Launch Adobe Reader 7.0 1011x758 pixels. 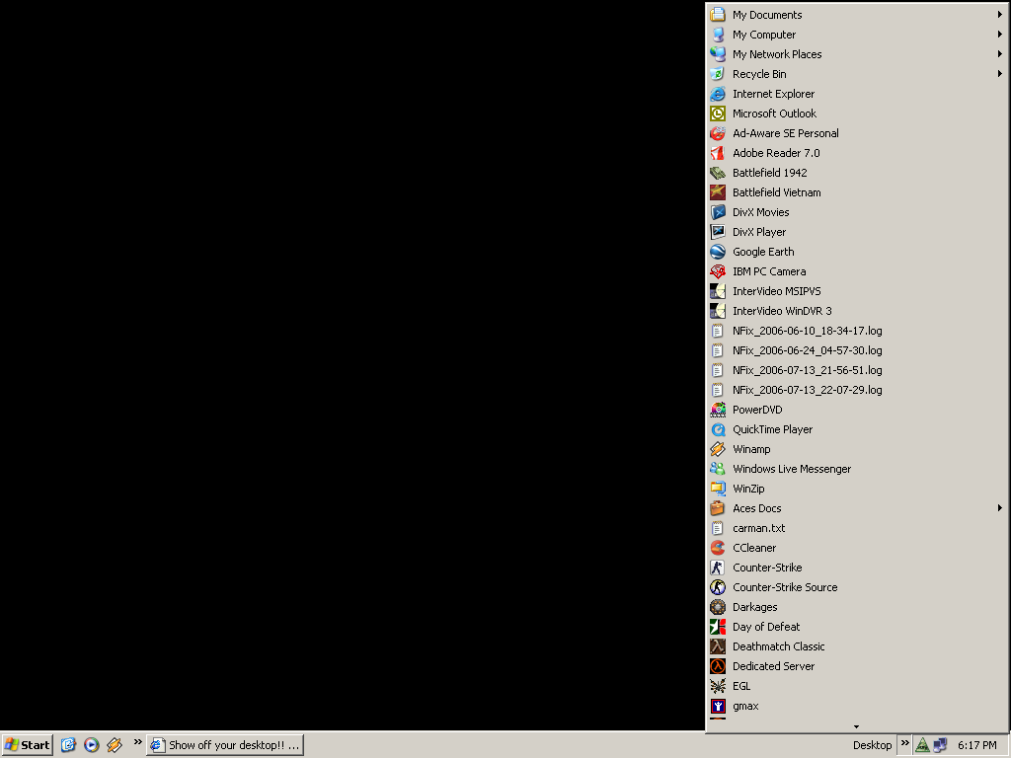pos(775,153)
